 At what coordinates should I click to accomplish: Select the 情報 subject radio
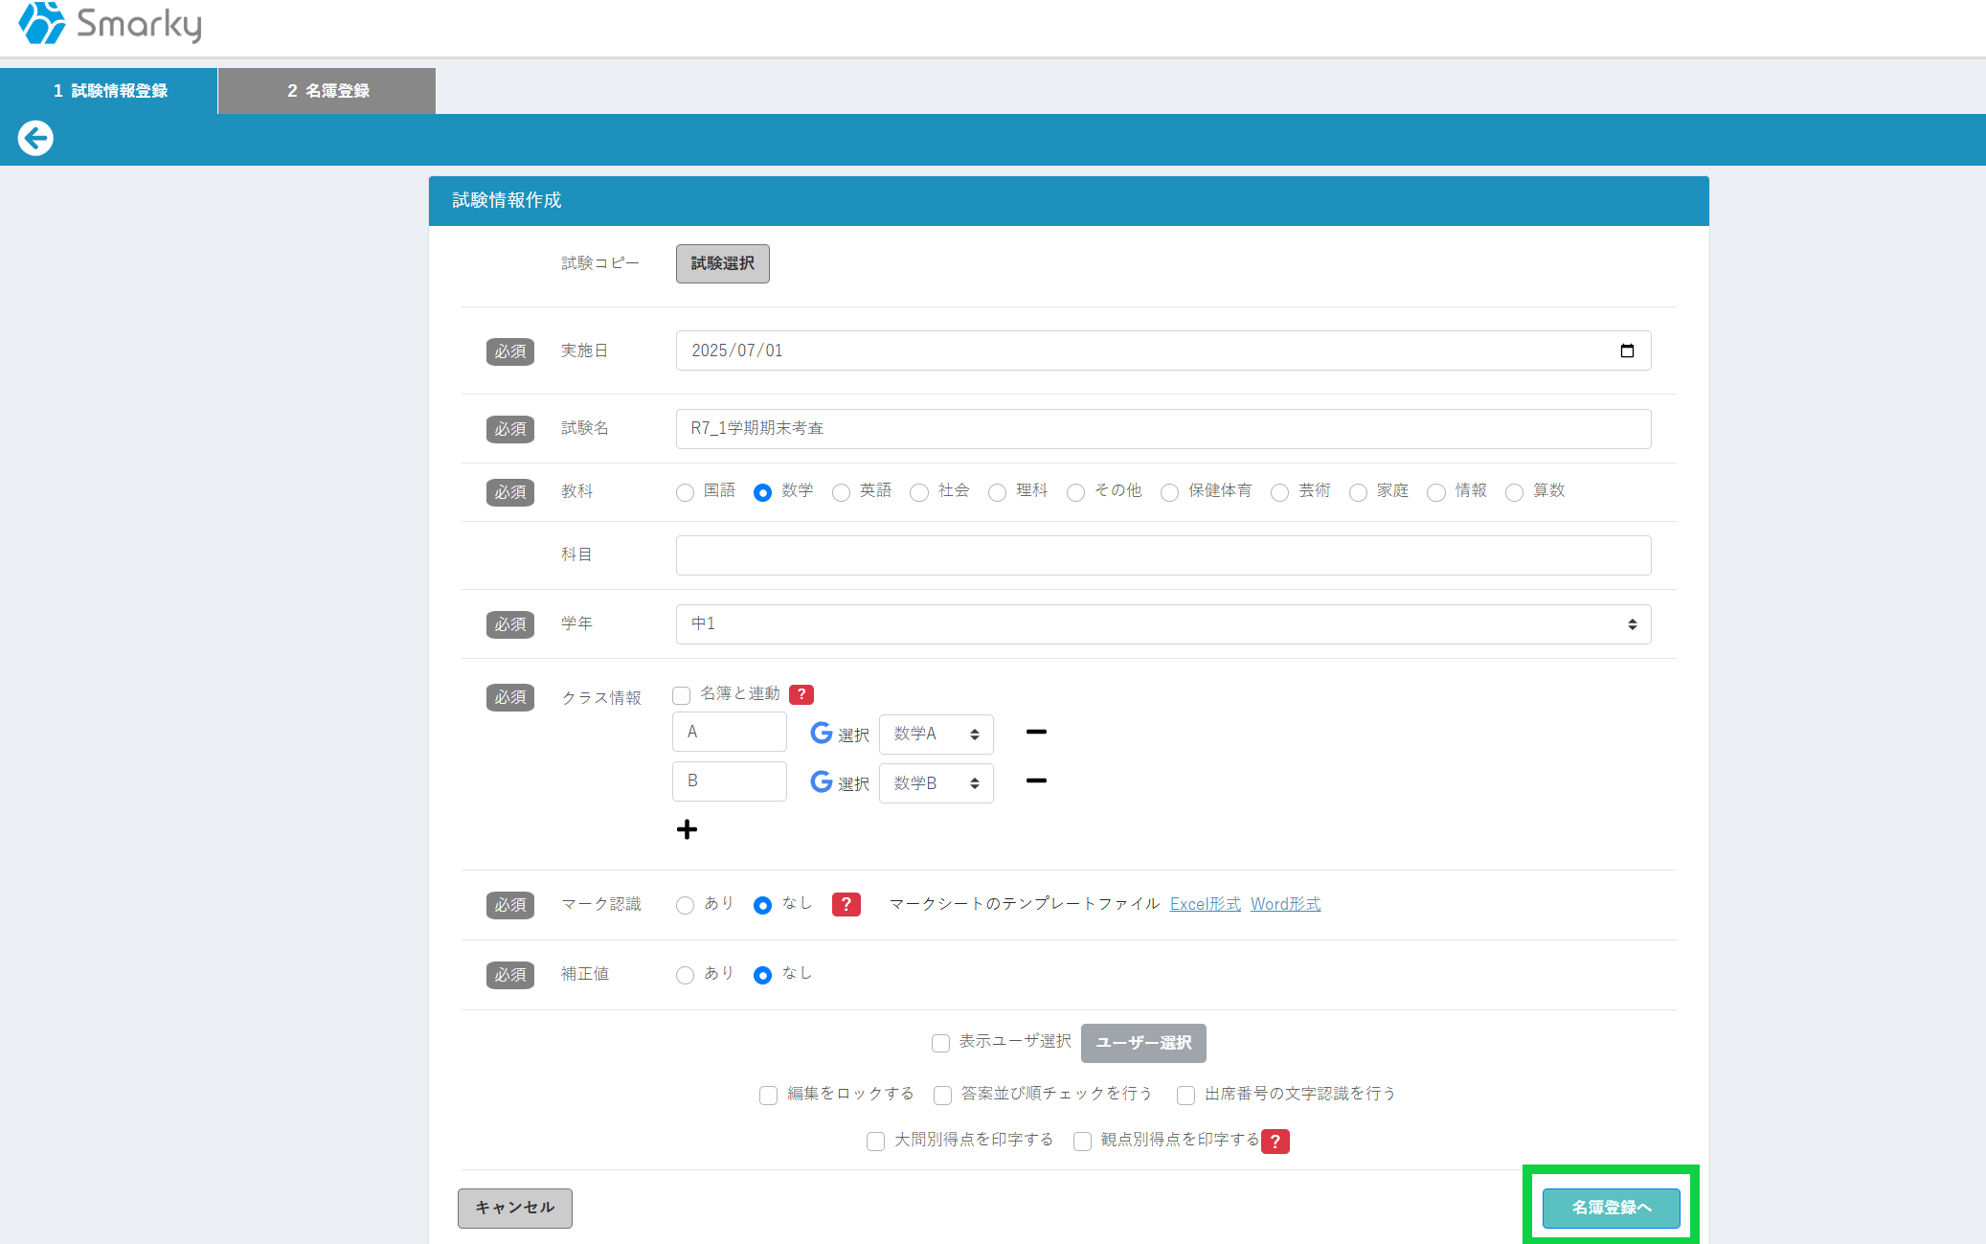point(1435,492)
